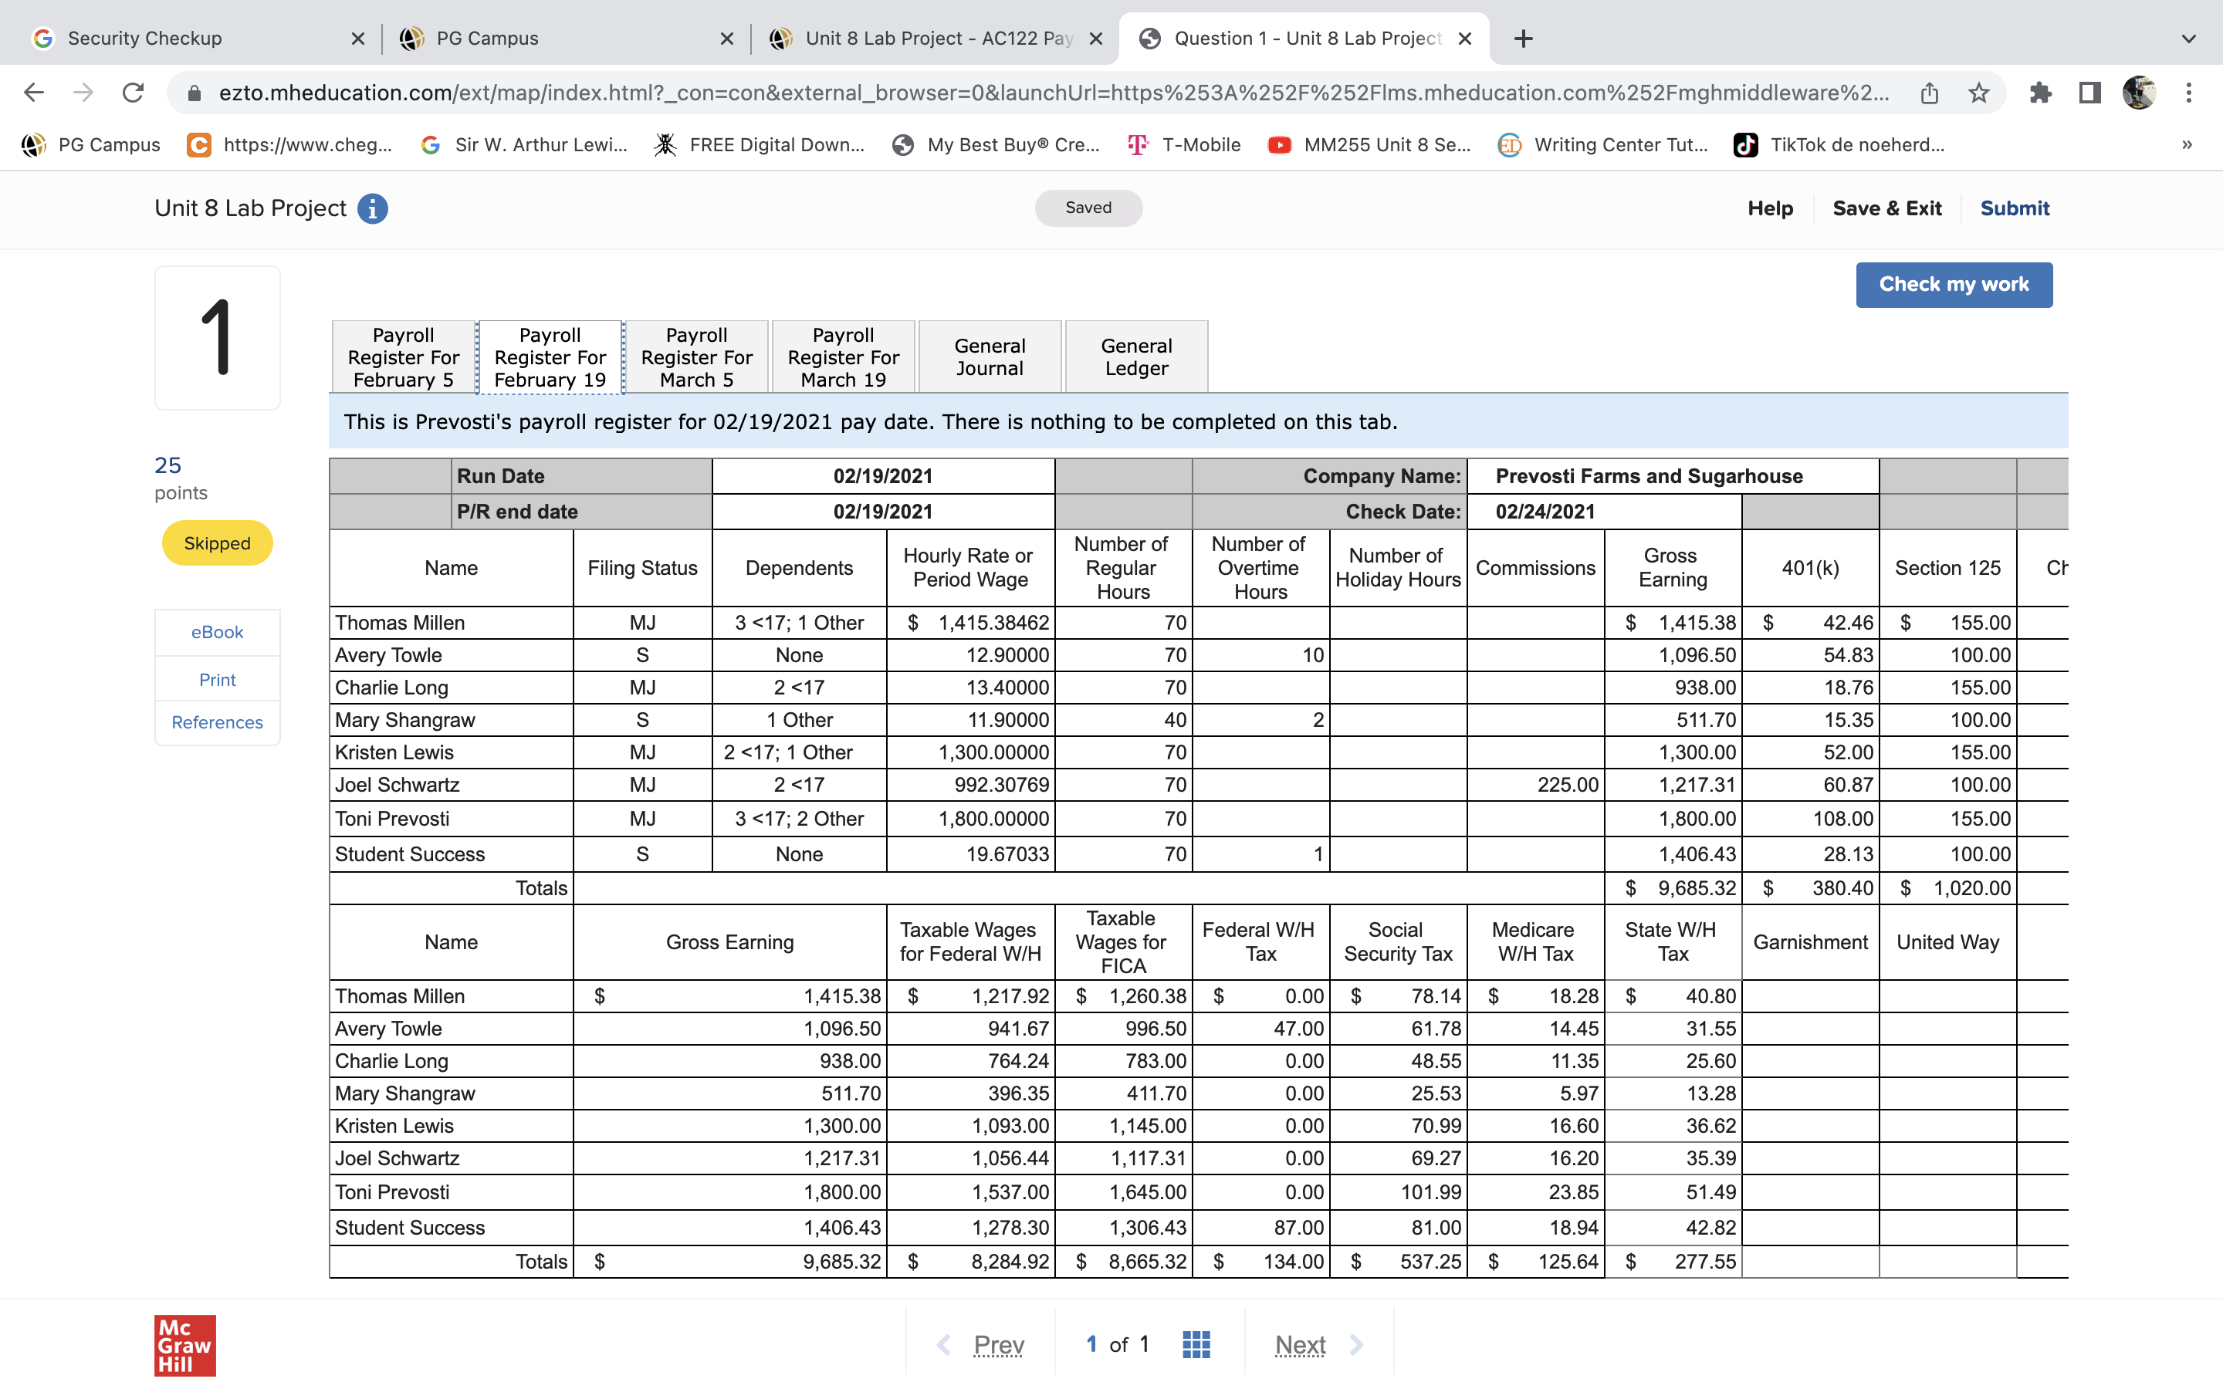Click the info icon beside Unit 8 Lab Project
Screen dimensions: 2223x1389
(372, 208)
